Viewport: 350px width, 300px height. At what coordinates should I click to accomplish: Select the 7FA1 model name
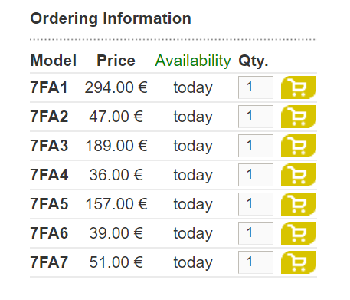tap(49, 87)
